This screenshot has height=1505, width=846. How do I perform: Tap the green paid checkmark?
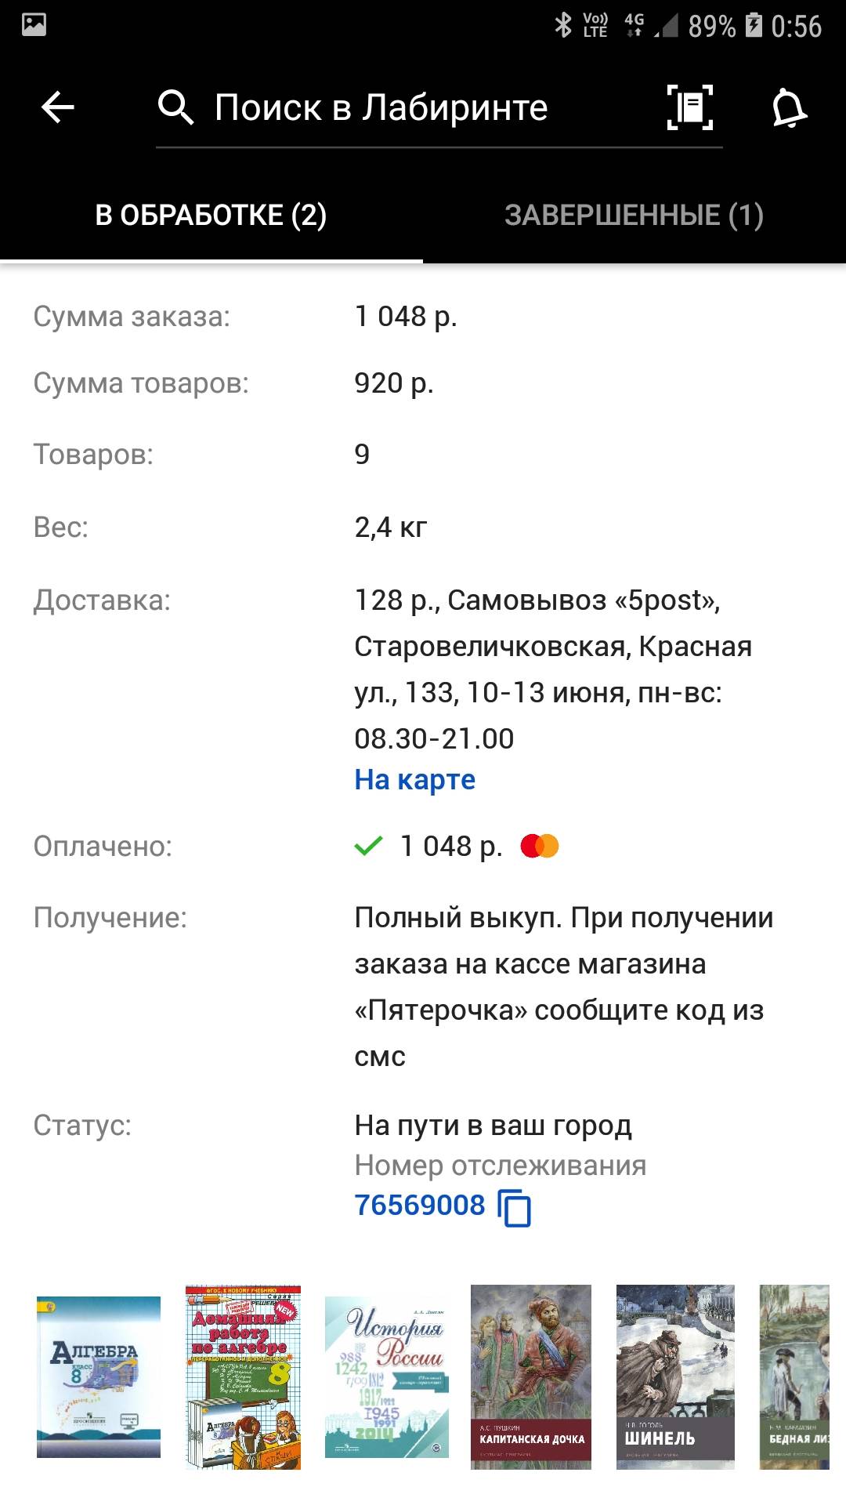pyautogui.click(x=368, y=846)
